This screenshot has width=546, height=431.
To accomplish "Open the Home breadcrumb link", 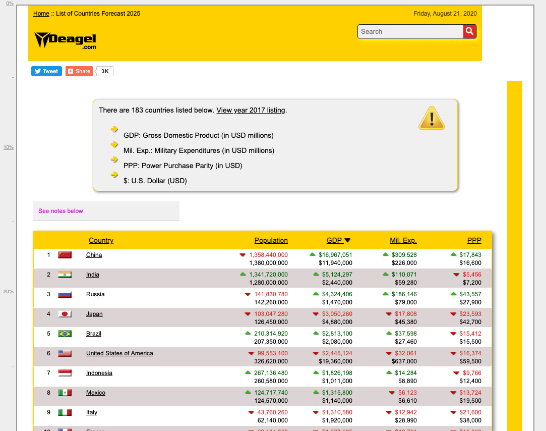I will pos(41,14).
